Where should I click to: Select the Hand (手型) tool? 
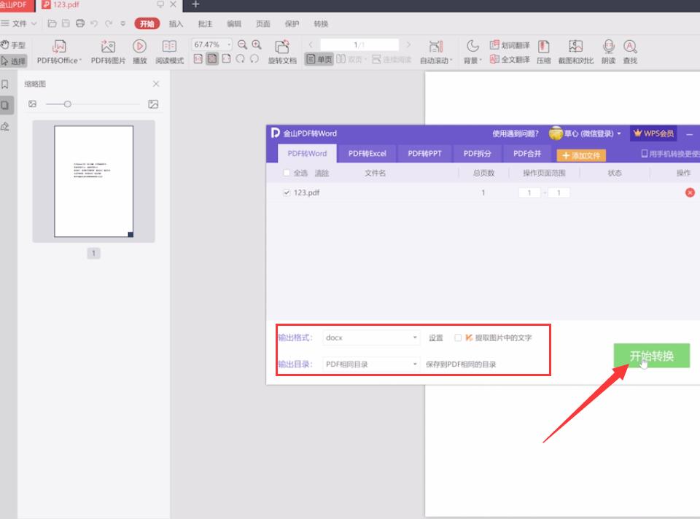coord(13,45)
